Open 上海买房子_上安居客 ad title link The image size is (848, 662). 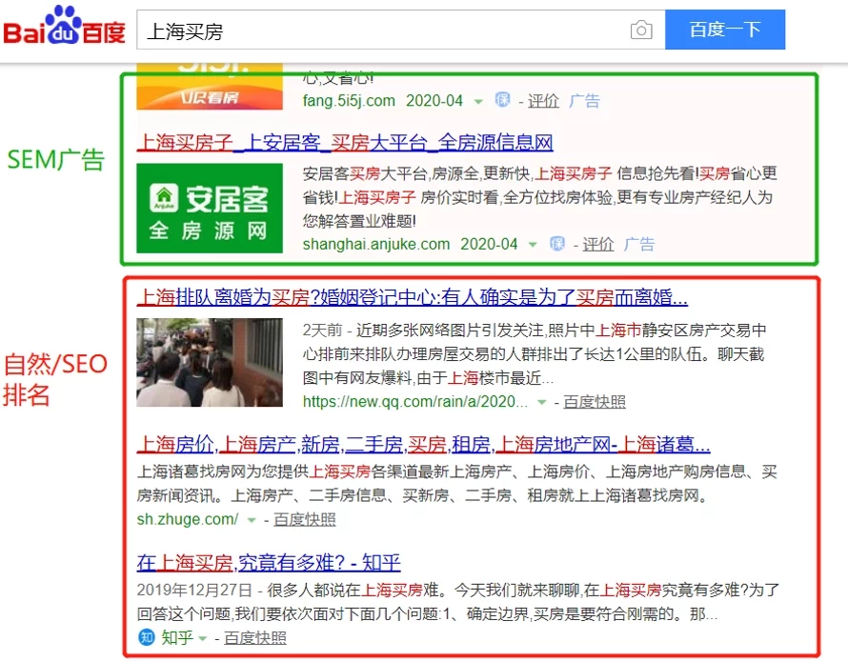345,143
